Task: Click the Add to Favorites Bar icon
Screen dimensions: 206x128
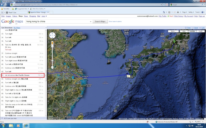Action: pyautogui.click(x=13, y=9)
